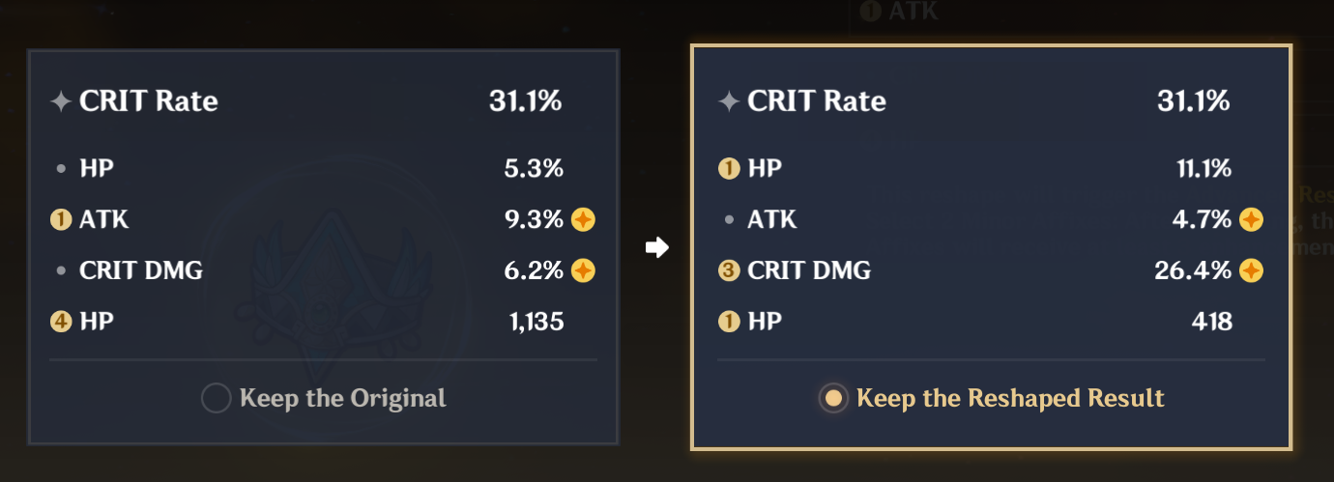The height and width of the screenshot is (482, 1334).
Task: Click the sparkle icon by original CRIT Rate
Action: coord(61,101)
